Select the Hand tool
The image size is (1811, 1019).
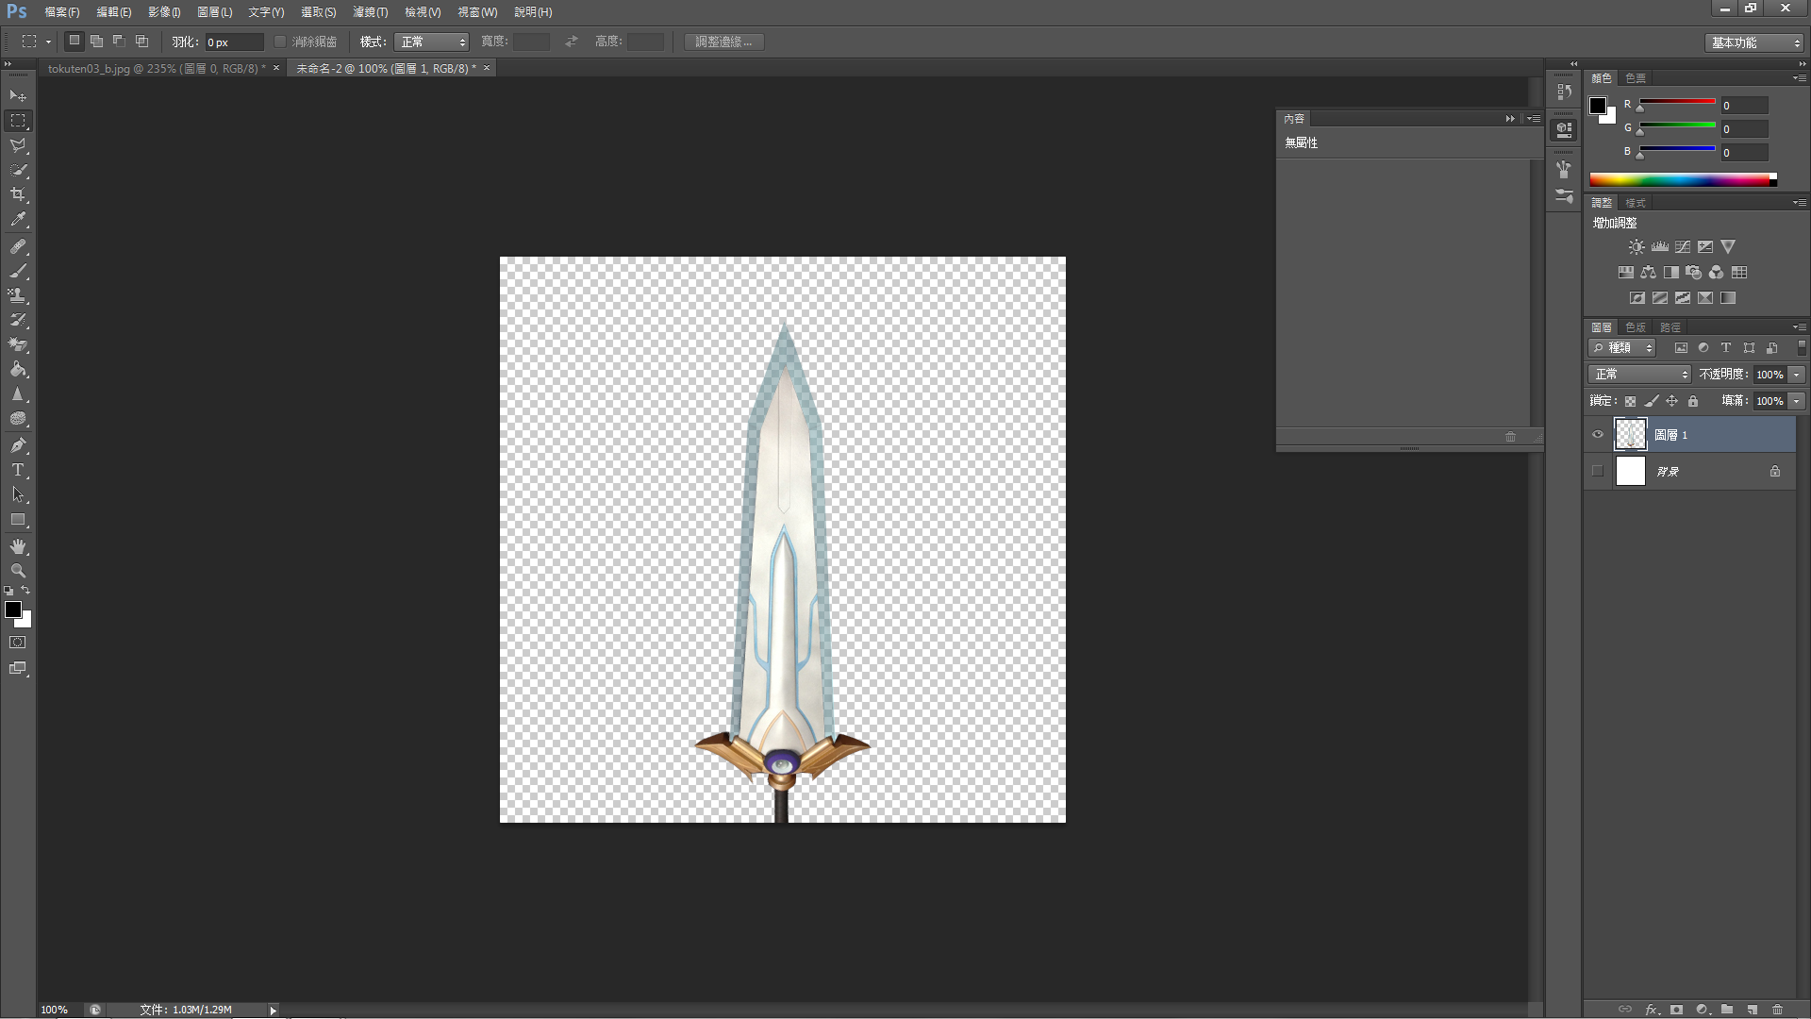18,546
